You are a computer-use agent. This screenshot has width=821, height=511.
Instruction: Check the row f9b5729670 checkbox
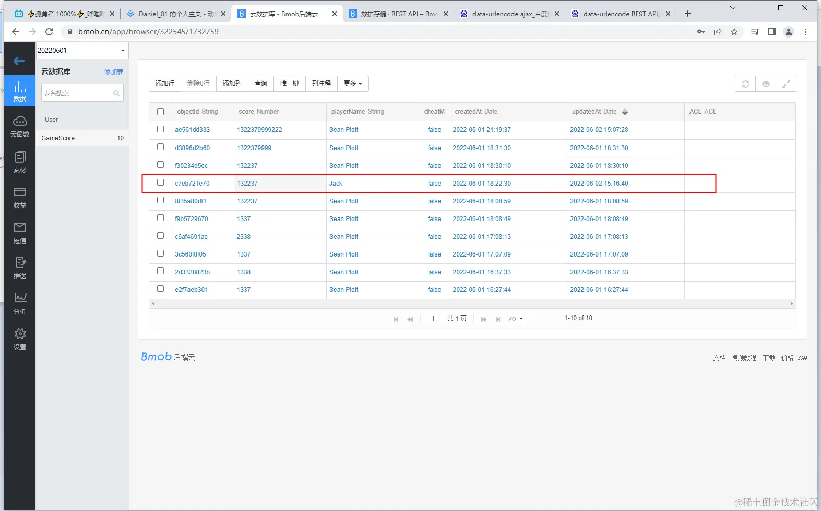click(x=160, y=218)
